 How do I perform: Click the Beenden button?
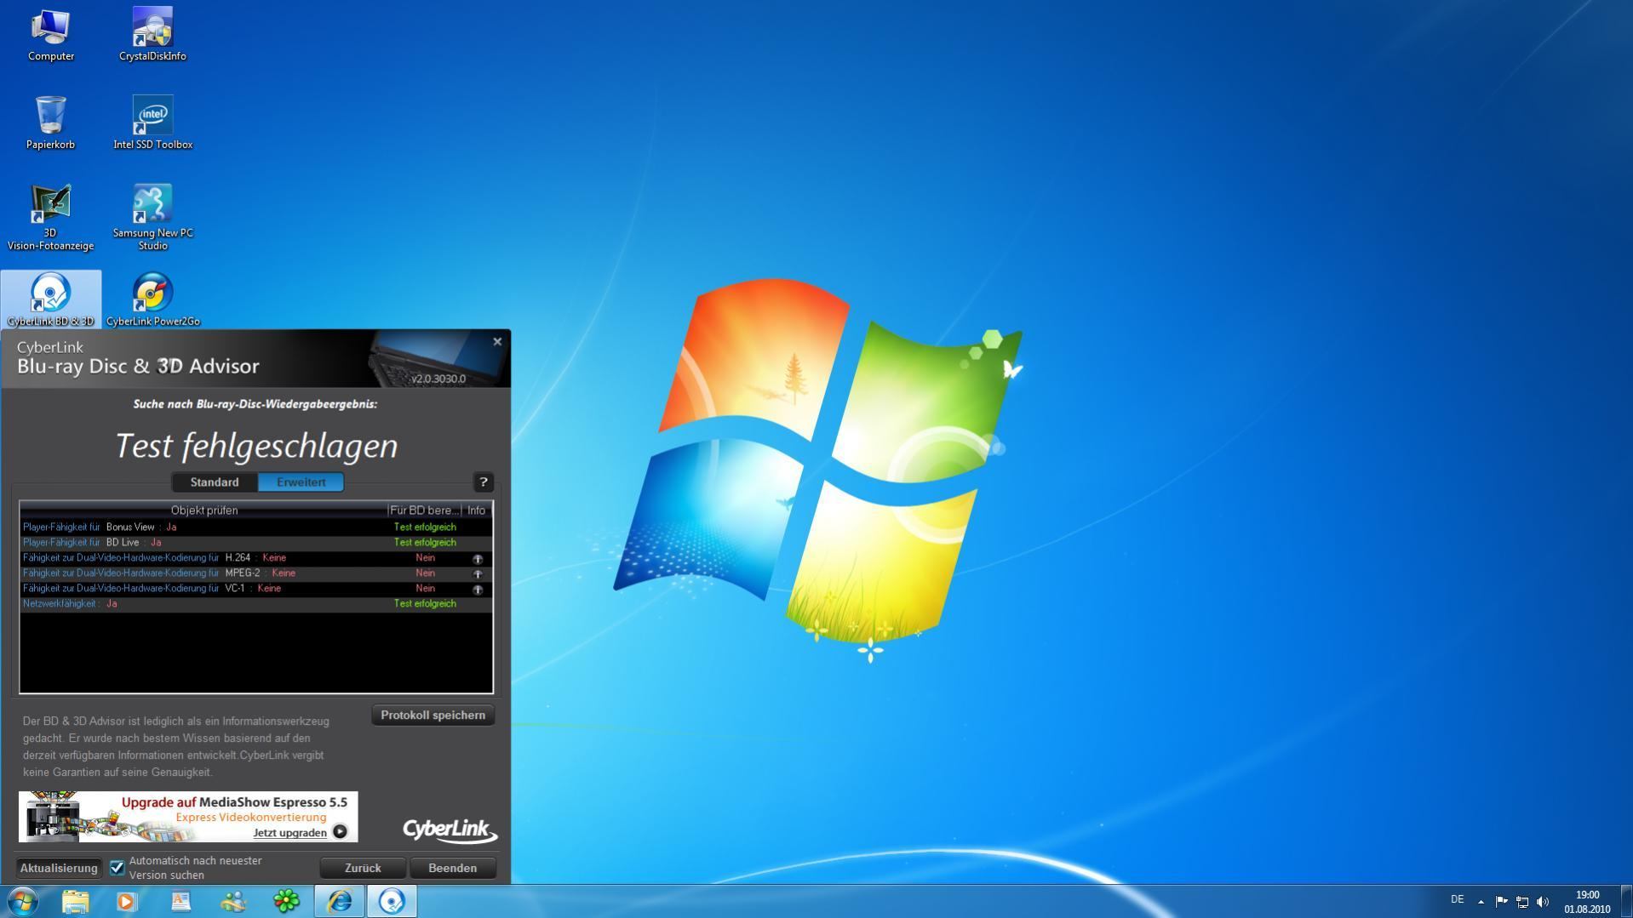pyautogui.click(x=452, y=869)
